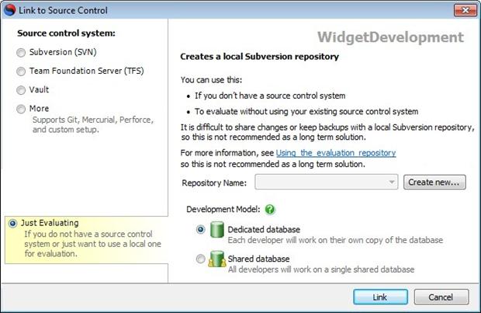Click 'Each developer will work on their own copy' text
The height and width of the screenshot is (313, 481).
click(335, 240)
